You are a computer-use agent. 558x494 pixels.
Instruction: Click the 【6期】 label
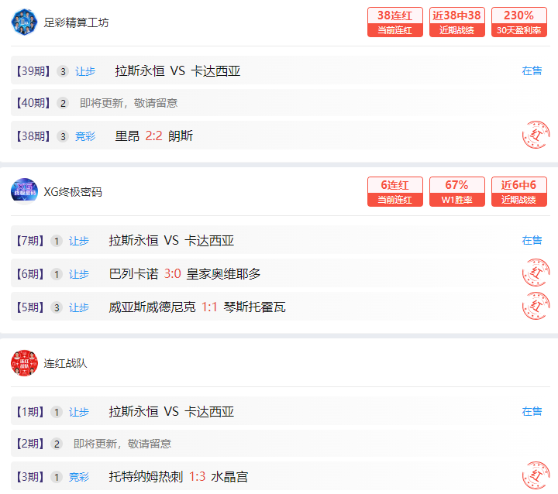(x=30, y=274)
